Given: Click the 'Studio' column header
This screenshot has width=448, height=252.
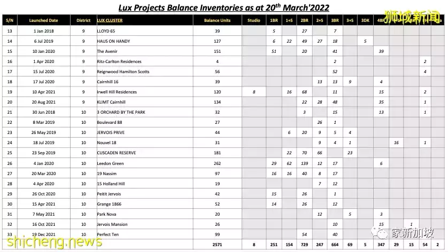Looking at the screenshot, I should click(x=254, y=20).
